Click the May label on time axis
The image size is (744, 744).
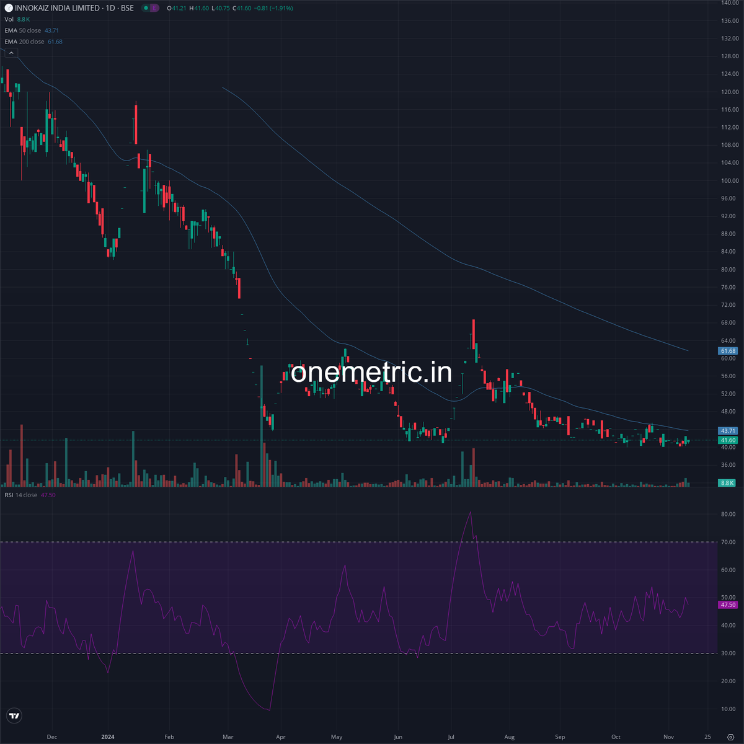pyautogui.click(x=337, y=737)
